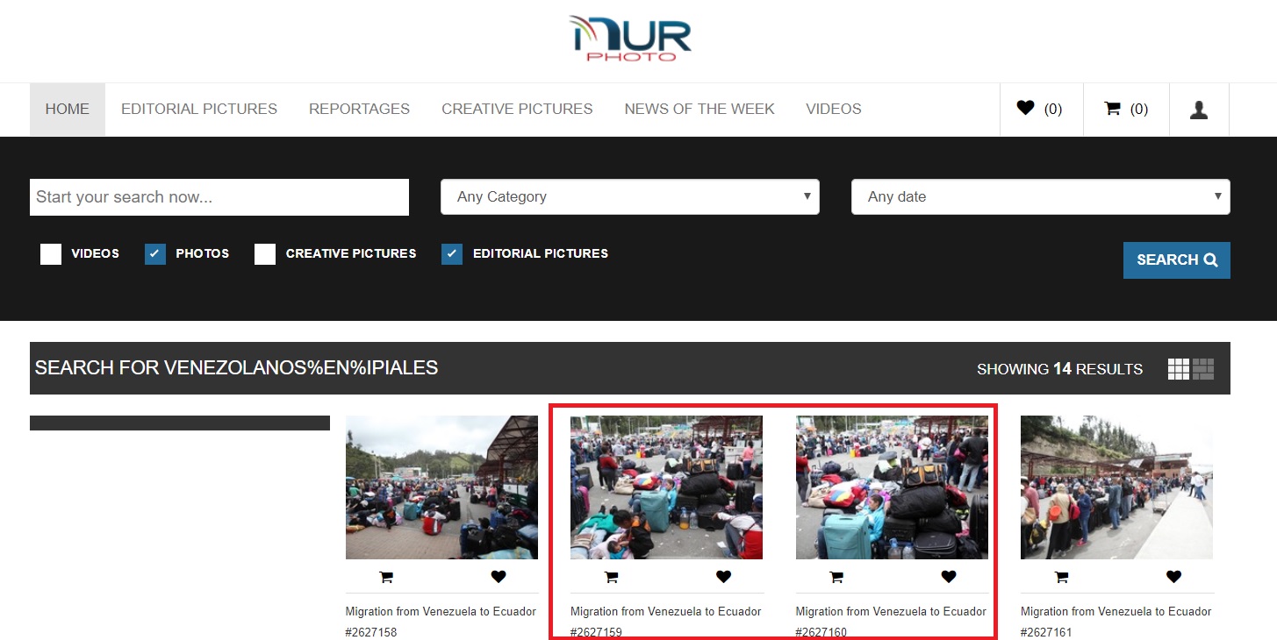
Task: Open the Any date dropdown
Action: point(1040,197)
